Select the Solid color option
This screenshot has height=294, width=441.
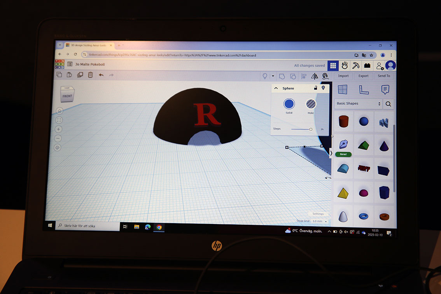click(289, 104)
